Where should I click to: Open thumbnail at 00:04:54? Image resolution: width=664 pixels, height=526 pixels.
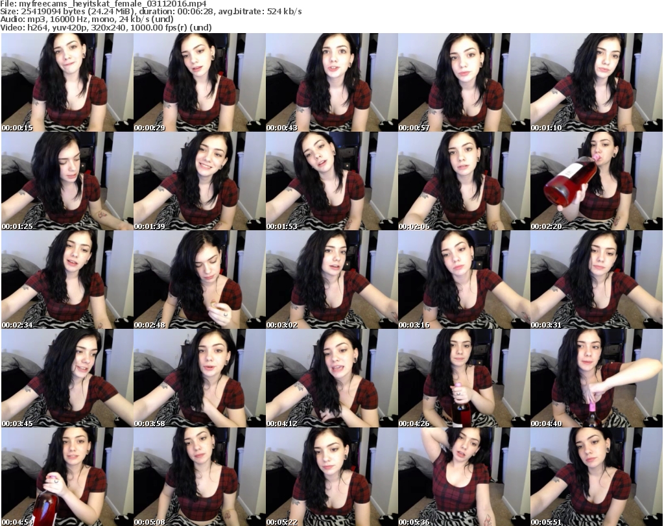click(x=67, y=477)
